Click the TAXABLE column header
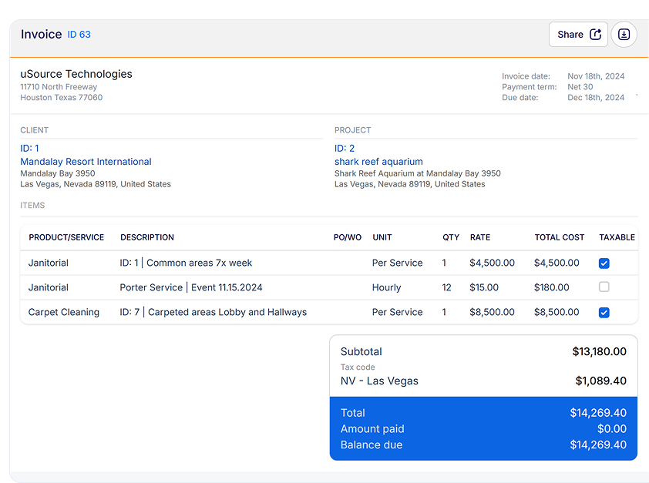The width and height of the screenshot is (649, 483). tap(617, 237)
